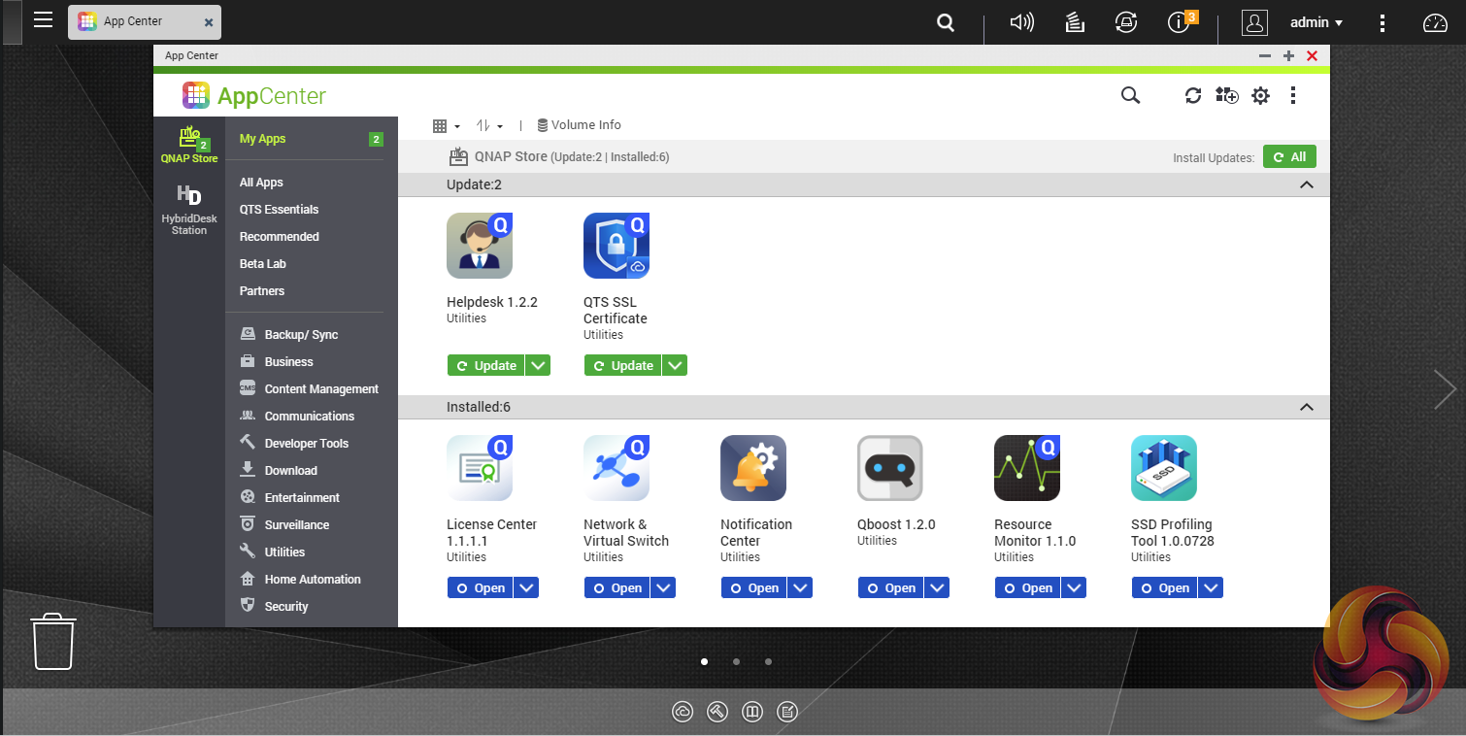
Task: Open background tasks stack icon
Action: tap(1075, 22)
